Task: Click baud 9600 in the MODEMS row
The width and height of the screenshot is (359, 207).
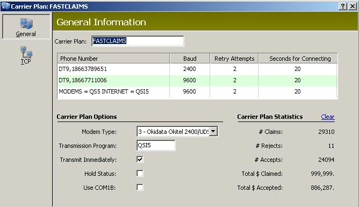Action: click(189, 91)
